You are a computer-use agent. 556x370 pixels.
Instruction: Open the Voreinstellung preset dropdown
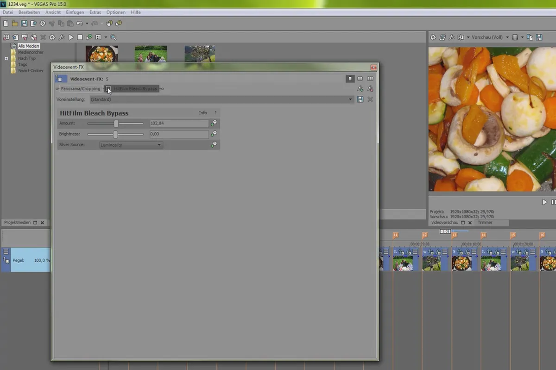point(221,99)
